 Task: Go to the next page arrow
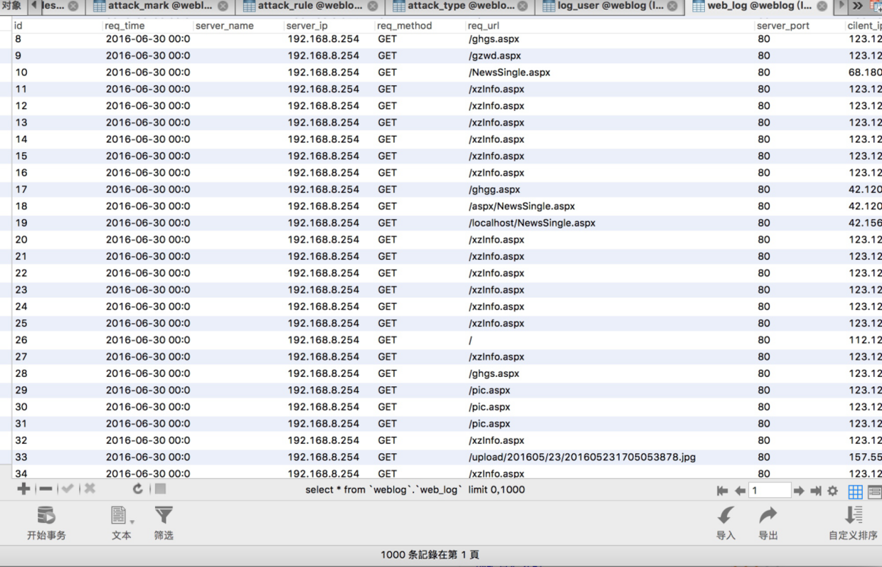[x=799, y=491]
